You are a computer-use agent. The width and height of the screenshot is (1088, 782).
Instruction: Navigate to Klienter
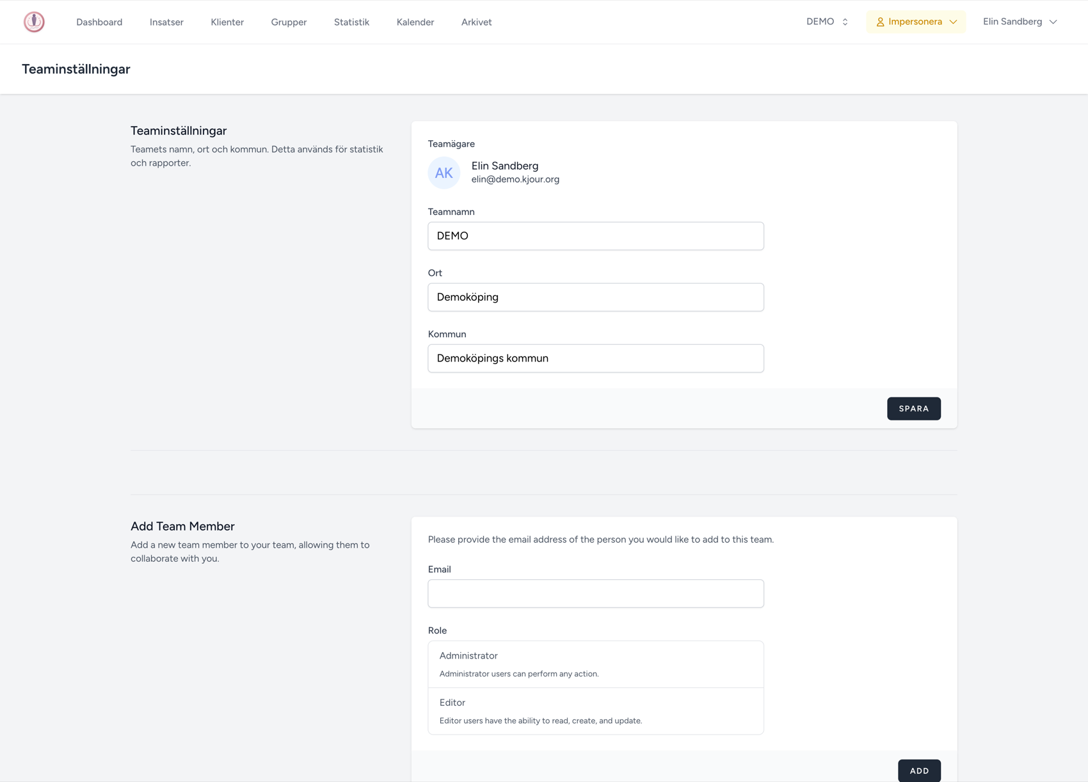[227, 22]
